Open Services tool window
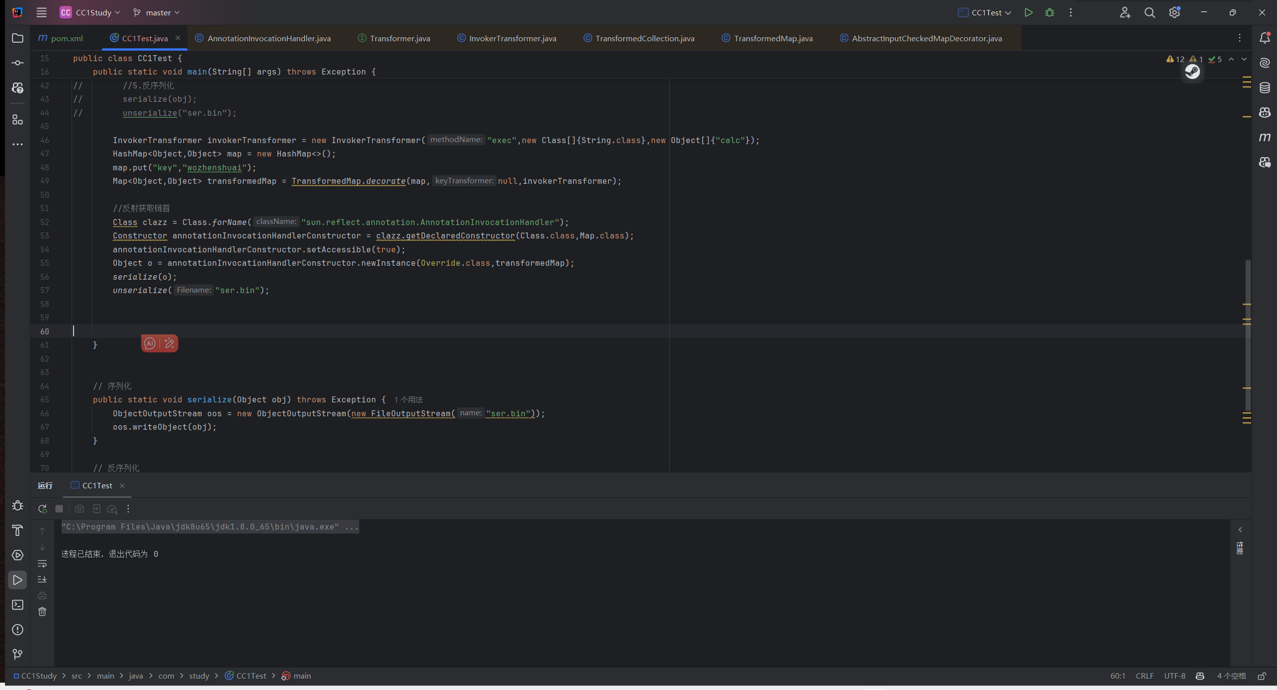1277x690 pixels. [x=17, y=555]
